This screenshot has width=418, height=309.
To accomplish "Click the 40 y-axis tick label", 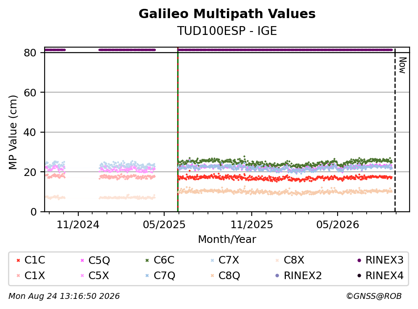I will (30, 132).
